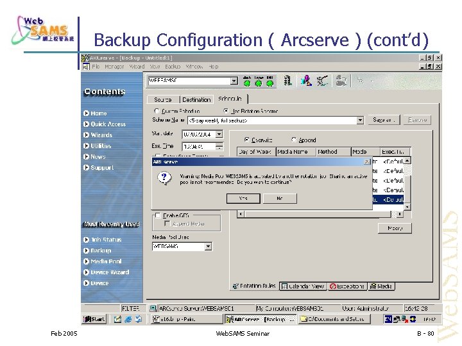Select the Use Rotation Scheme radio button

click(x=226, y=111)
